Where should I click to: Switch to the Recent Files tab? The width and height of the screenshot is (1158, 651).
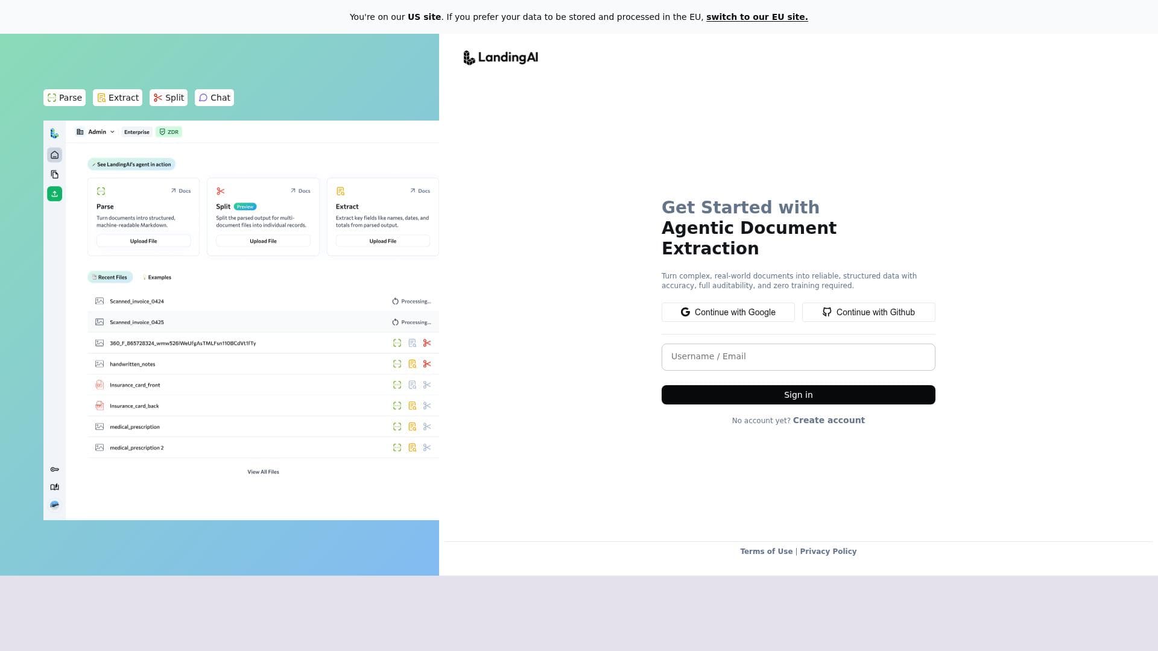(x=110, y=278)
